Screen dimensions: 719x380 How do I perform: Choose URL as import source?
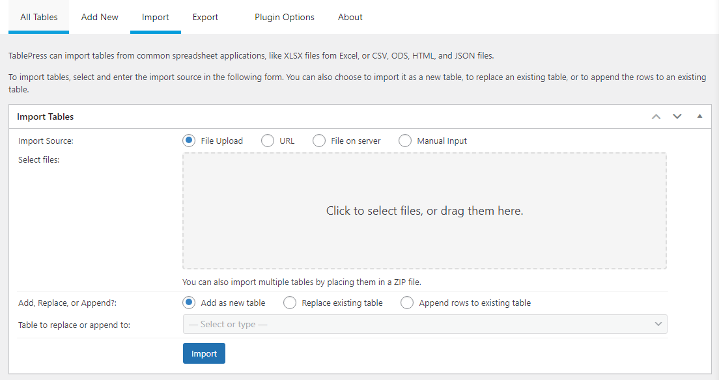(267, 141)
